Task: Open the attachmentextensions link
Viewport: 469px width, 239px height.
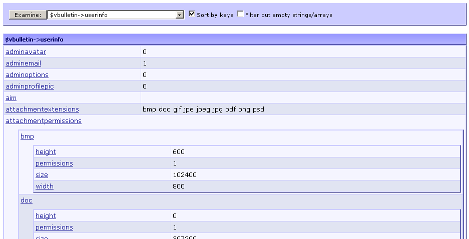Action: [x=42, y=109]
